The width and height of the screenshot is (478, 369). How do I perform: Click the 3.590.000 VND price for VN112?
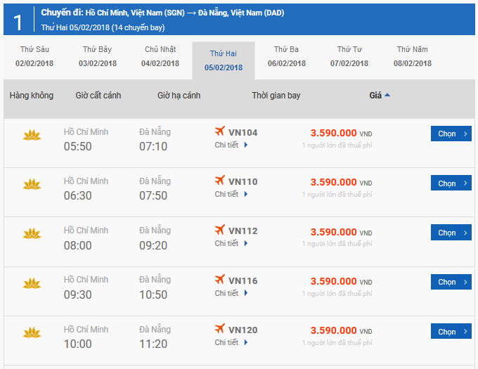[x=342, y=232]
